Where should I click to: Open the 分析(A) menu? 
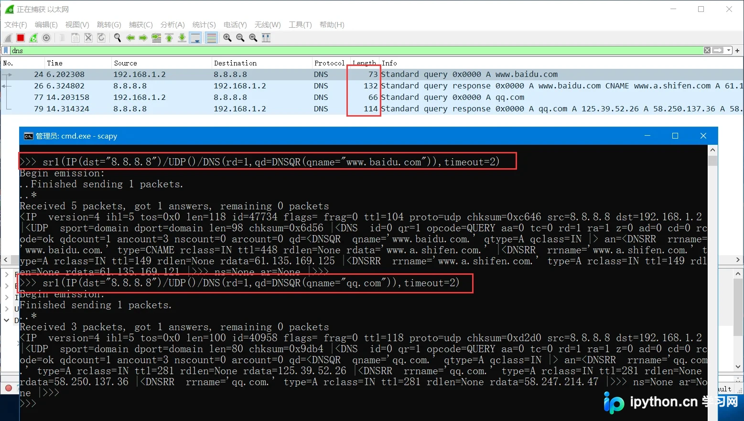click(x=173, y=24)
